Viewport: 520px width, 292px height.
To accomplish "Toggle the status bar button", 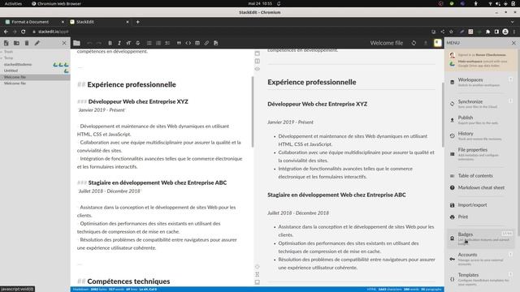I will (258, 282).
